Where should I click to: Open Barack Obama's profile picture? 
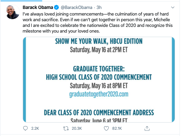12,12
